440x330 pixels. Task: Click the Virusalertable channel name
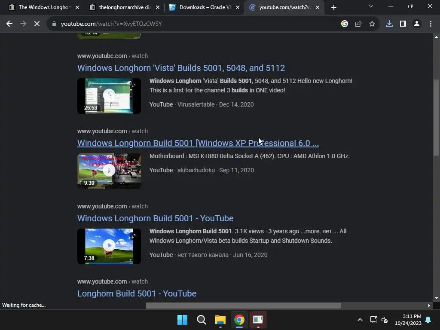pyautogui.click(x=196, y=104)
